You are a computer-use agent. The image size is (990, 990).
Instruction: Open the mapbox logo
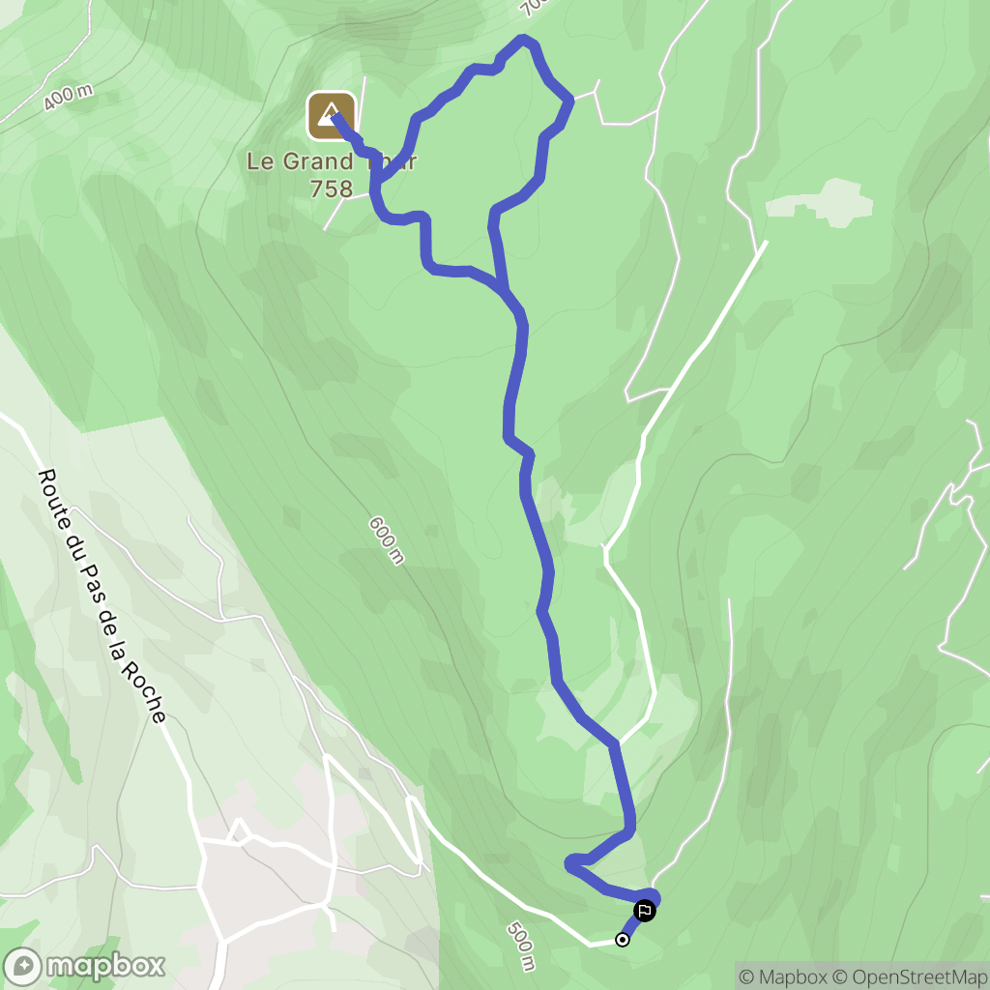(84, 966)
